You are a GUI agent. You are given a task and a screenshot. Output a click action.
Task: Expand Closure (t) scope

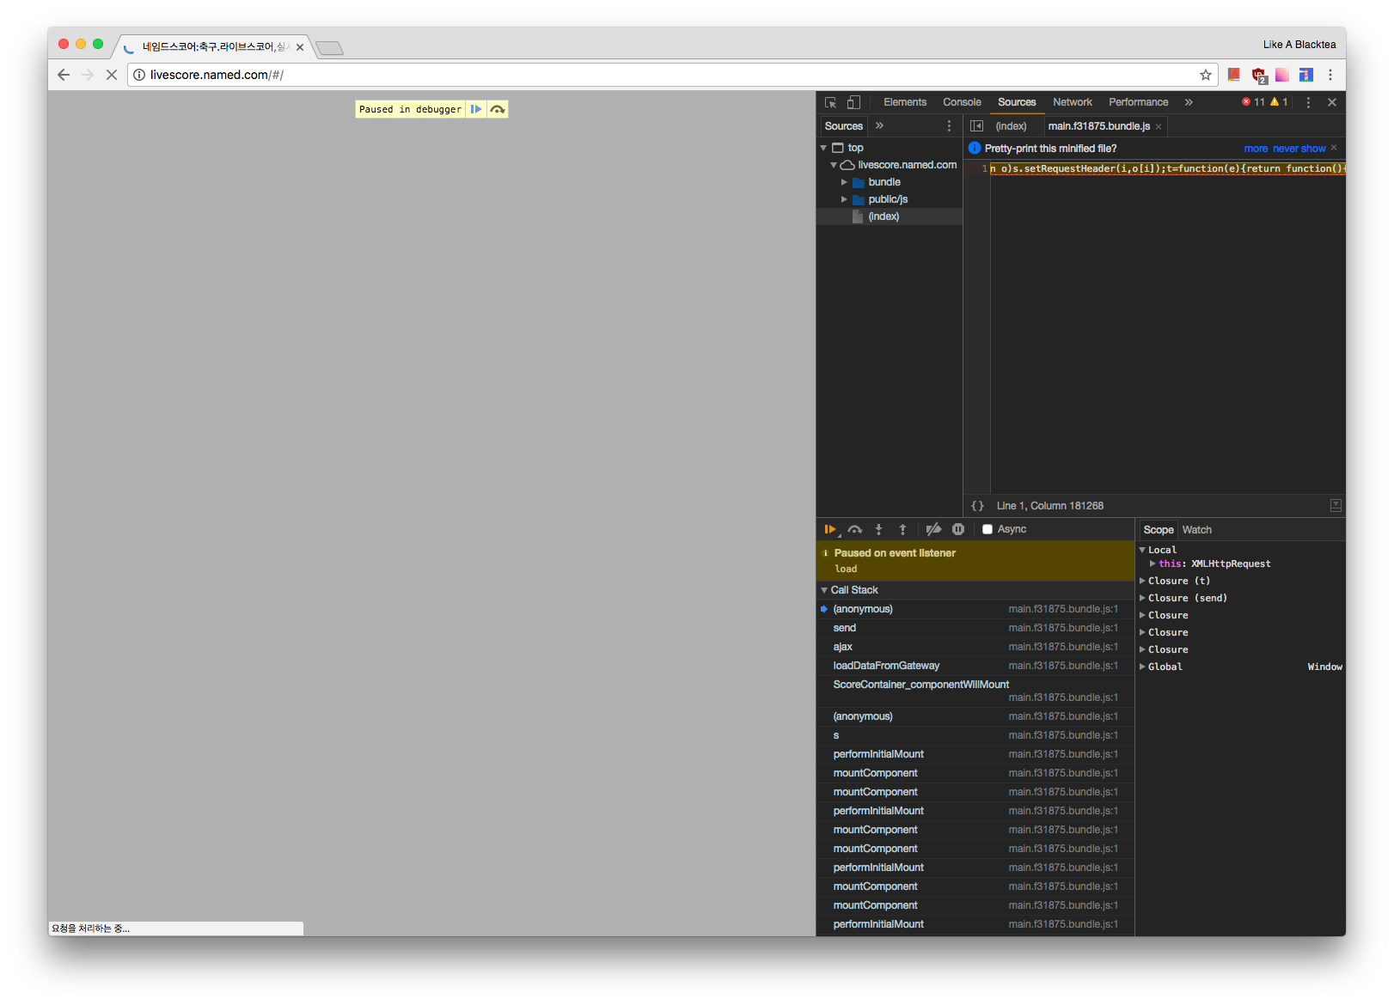[x=1143, y=581]
